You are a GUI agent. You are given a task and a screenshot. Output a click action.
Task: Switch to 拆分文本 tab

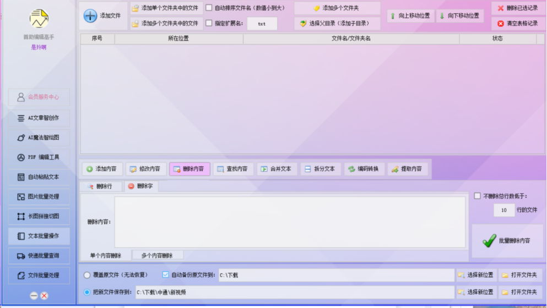click(x=321, y=169)
